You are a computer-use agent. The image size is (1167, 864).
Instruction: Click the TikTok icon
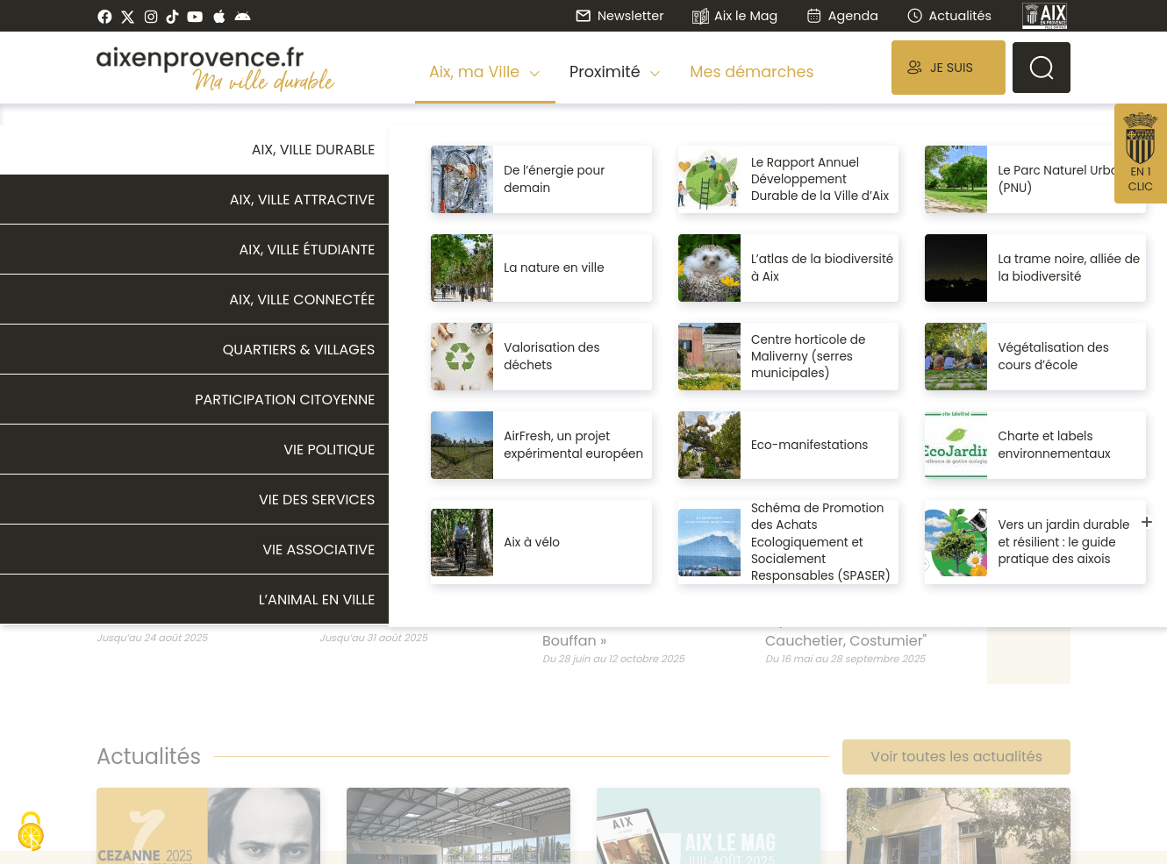172,17
